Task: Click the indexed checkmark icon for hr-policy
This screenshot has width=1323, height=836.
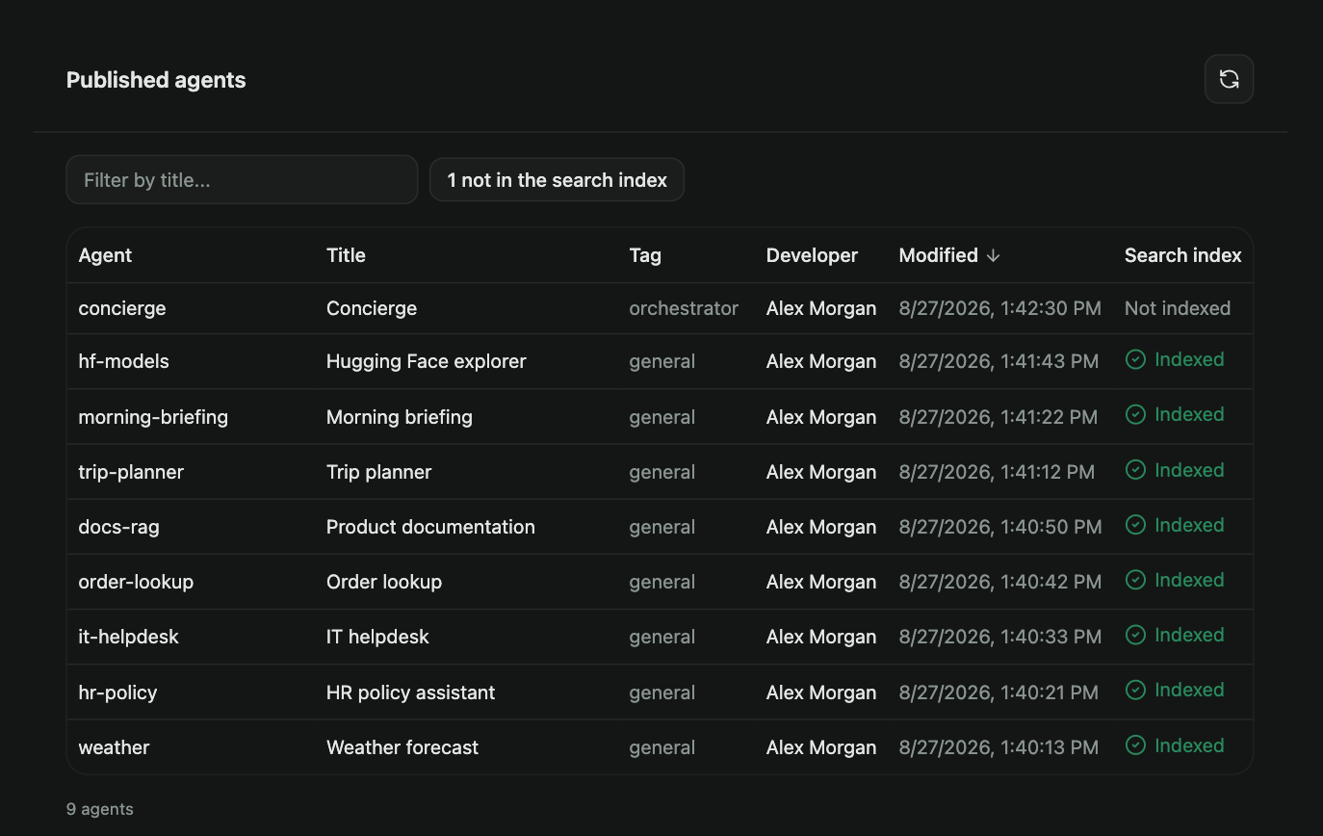Action: (1135, 690)
